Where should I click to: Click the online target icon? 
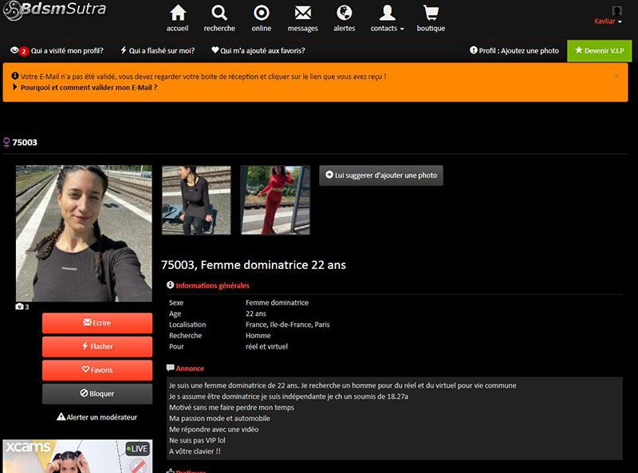262,13
